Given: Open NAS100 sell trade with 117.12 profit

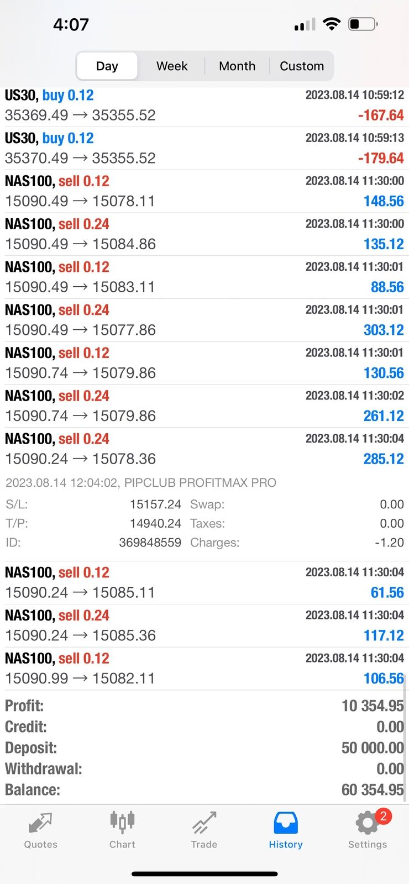Looking at the screenshot, I should point(204,625).
